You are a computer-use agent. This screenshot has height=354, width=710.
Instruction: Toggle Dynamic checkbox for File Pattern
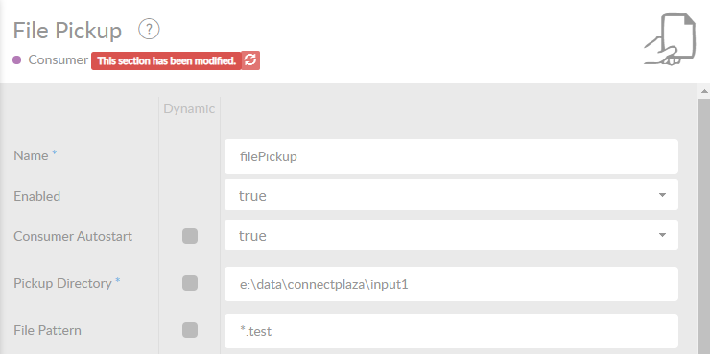click(190, 330)
